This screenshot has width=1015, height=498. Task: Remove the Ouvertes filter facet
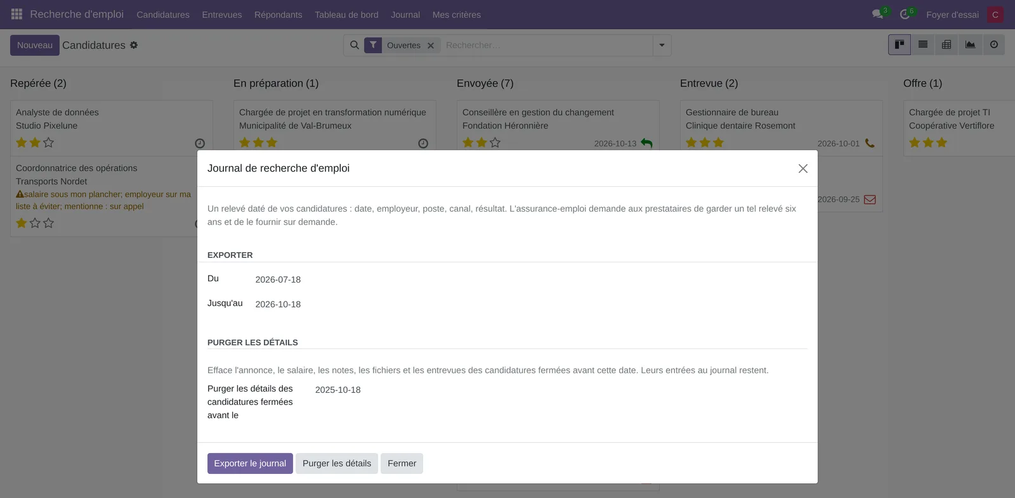431,46
